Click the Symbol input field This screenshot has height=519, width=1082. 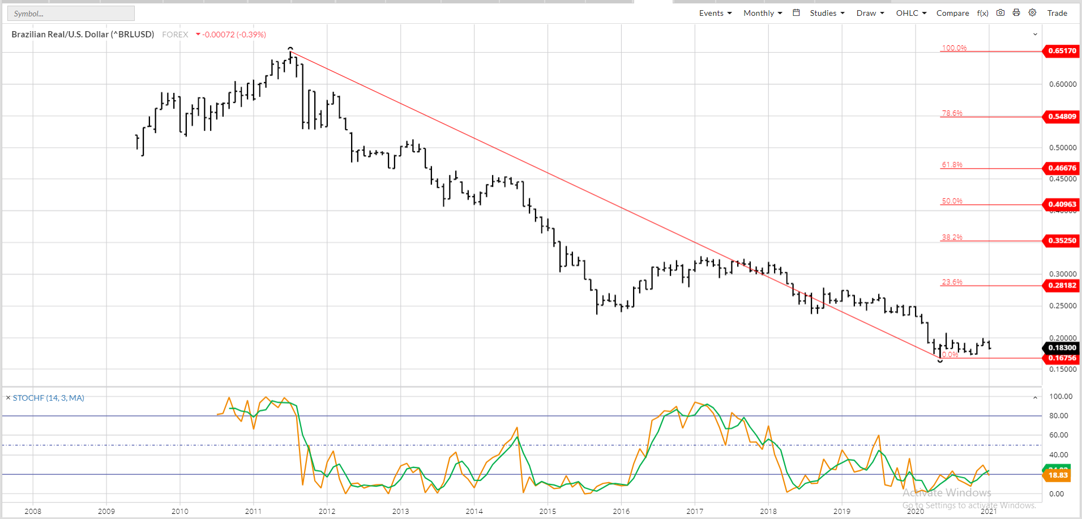pos(71,14)
